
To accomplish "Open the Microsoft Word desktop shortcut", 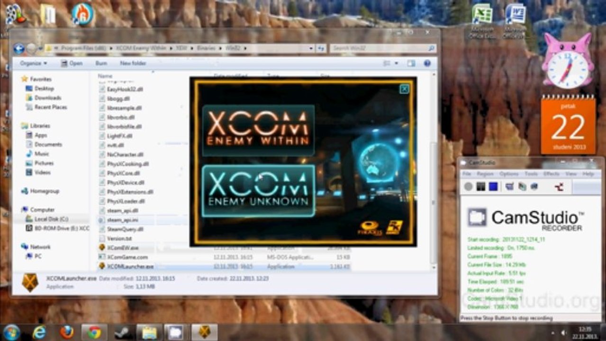I will tap(515, 21).
